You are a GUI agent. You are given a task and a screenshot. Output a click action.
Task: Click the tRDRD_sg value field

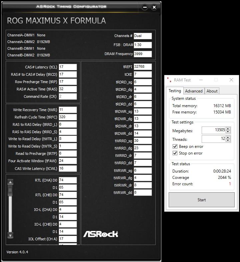click(143, 82)
